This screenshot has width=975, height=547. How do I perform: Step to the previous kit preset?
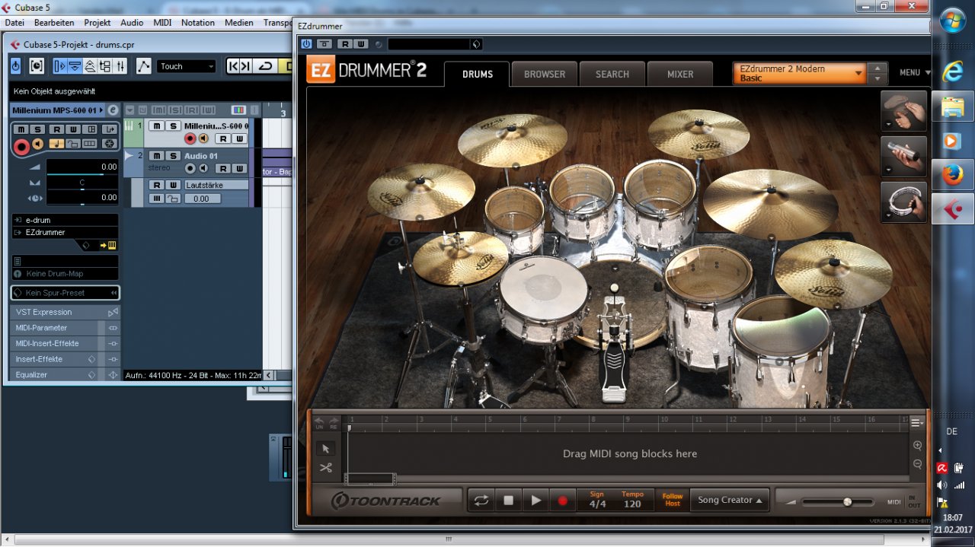[878, 68]
